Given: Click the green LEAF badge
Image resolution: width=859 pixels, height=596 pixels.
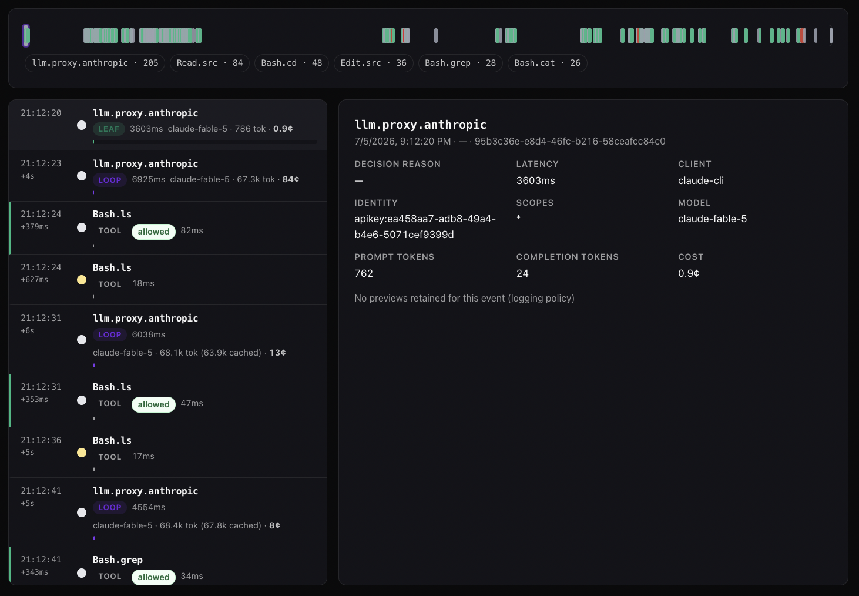Looking at the screenshot, I should coord(109,129).
